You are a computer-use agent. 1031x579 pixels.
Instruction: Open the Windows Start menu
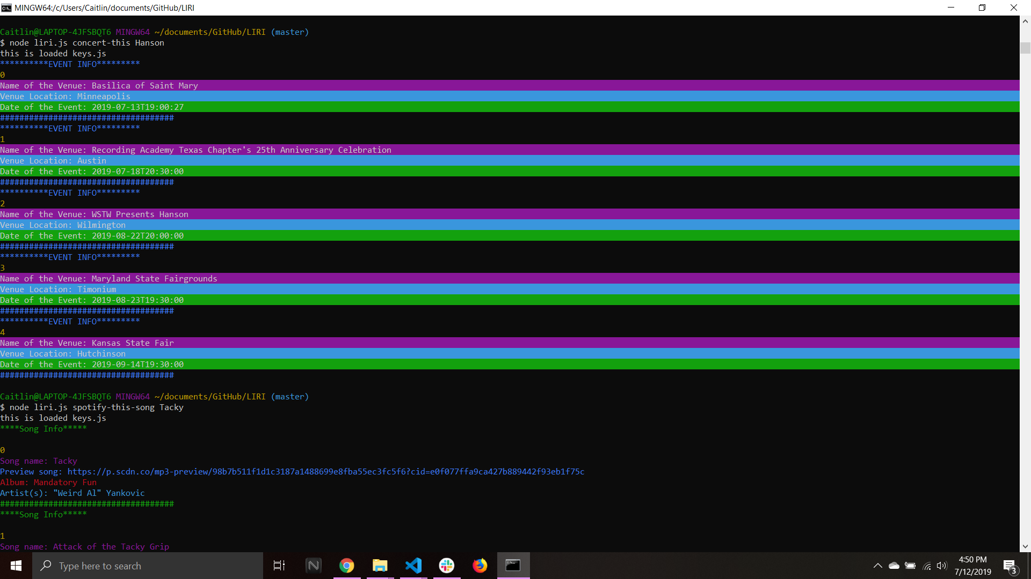point(16,566)
